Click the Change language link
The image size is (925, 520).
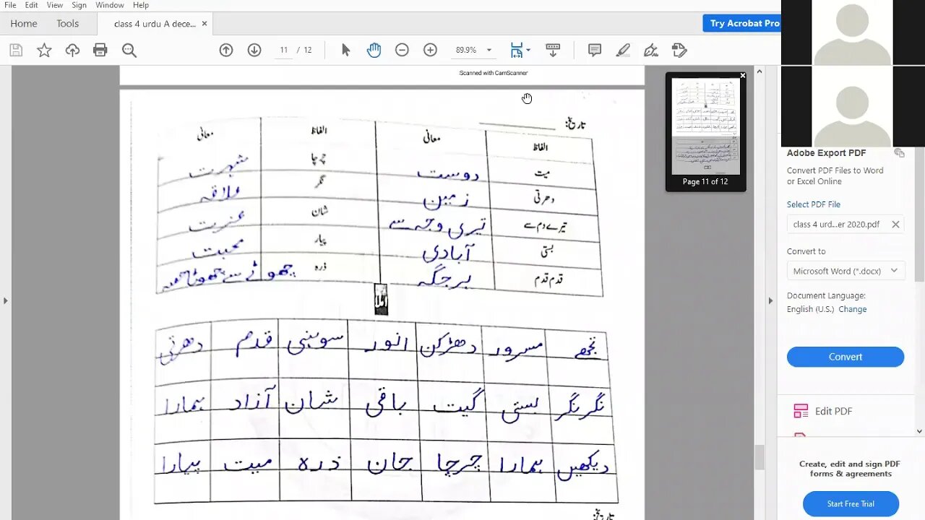click(x=853, y=309)
